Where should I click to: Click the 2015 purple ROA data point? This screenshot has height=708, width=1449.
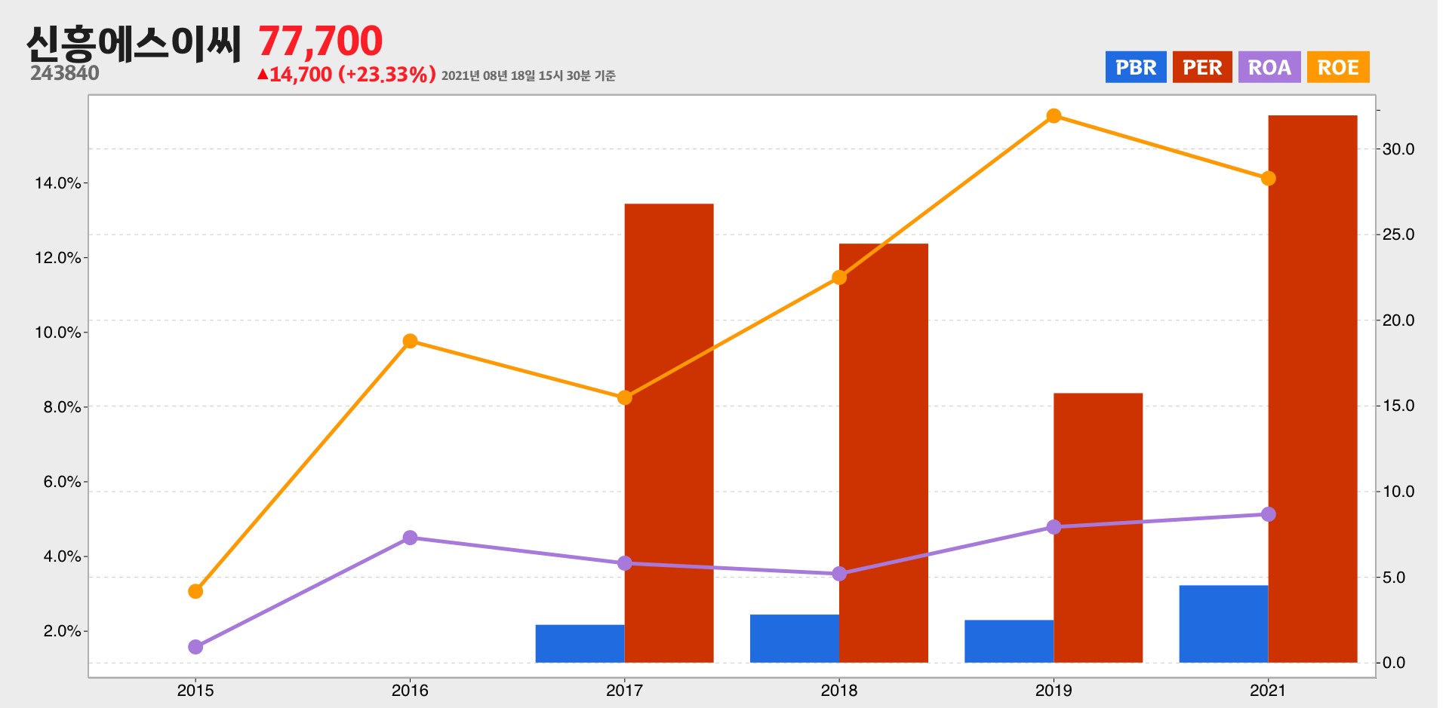[x=195, y=647]
